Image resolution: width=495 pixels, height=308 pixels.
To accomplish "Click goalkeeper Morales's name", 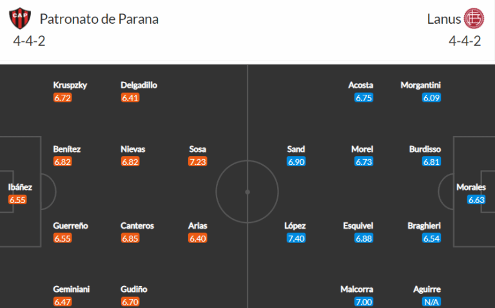I will pos(471,187).
